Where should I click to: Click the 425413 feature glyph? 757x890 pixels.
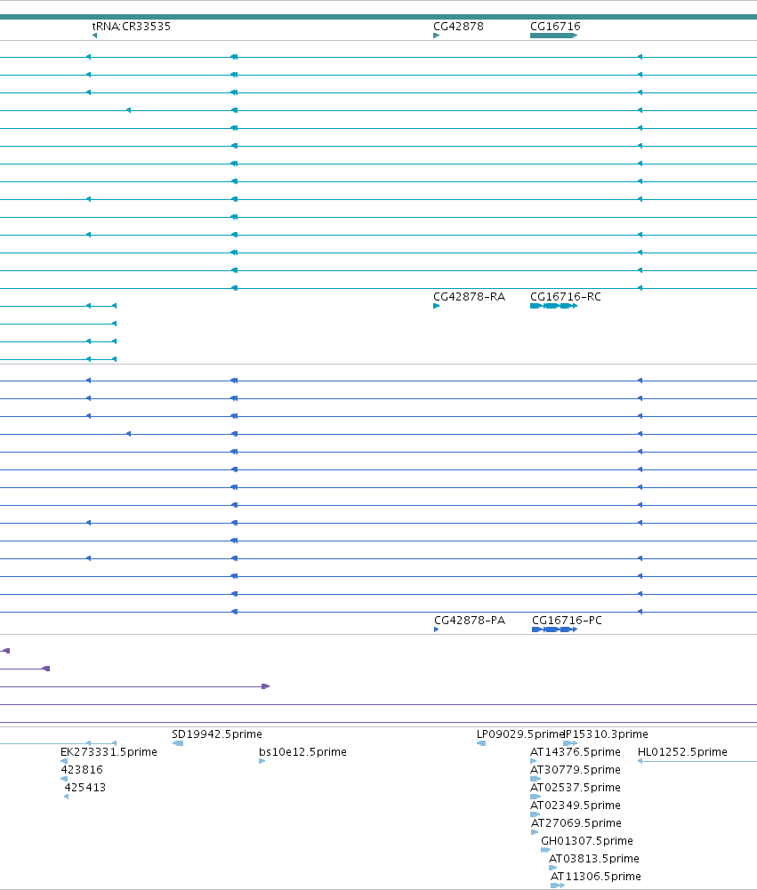tap(67, 797)
